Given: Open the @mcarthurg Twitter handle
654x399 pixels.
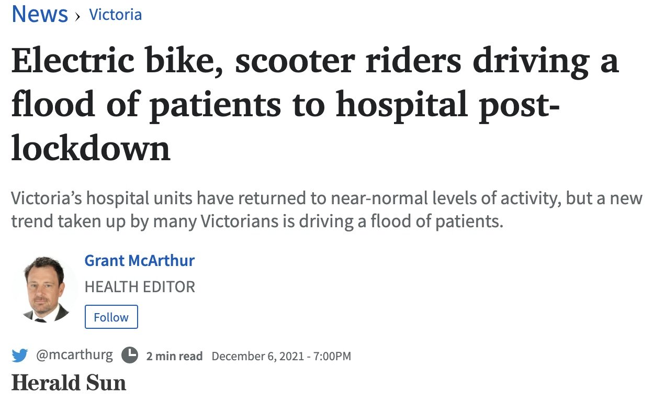Looking at the screenshot, I should click(74, 355).
